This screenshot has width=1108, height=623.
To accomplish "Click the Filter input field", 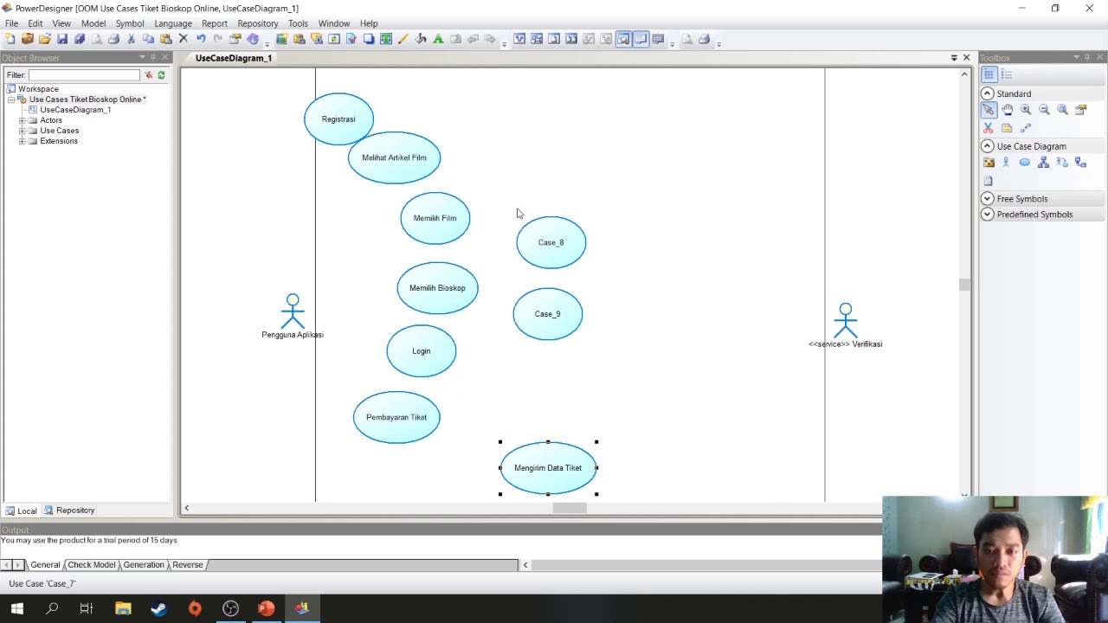I will pos(84,75).
